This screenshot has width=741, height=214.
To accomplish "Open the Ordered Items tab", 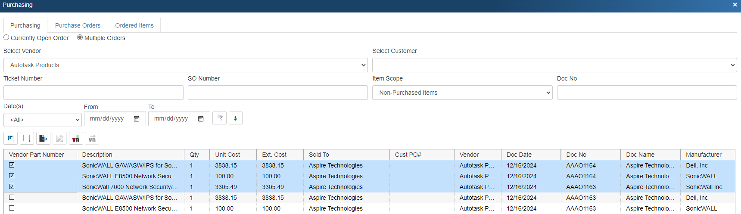I will (134, 25).
